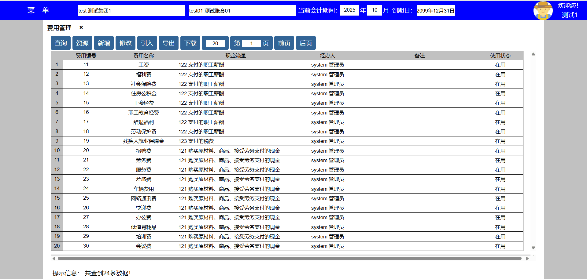Click the 新增 button
The height and width of the screenshot is (279, 587).
(x=104, y=43)
